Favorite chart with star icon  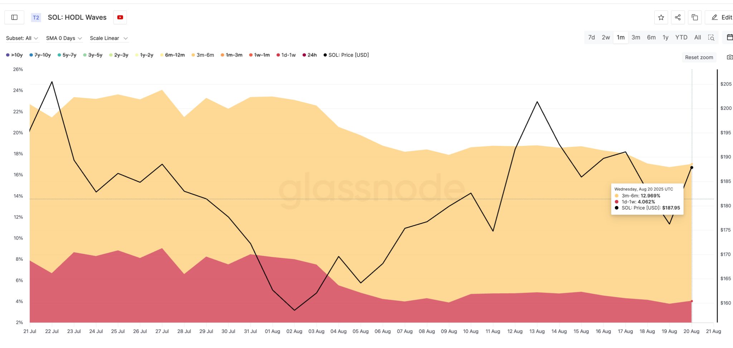[x=661, y=17]
